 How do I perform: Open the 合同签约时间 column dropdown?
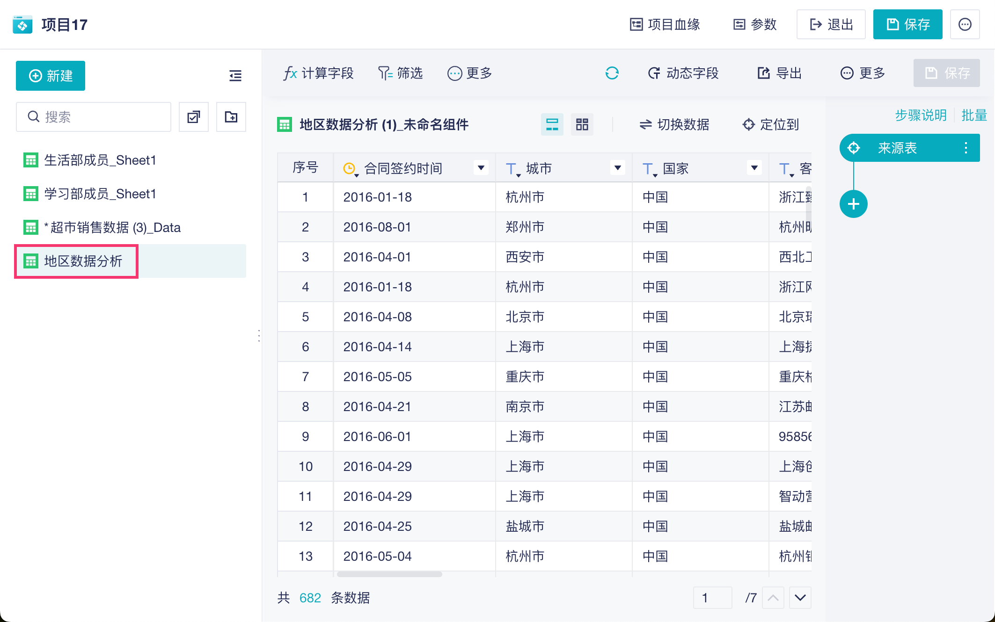point(481,168)
